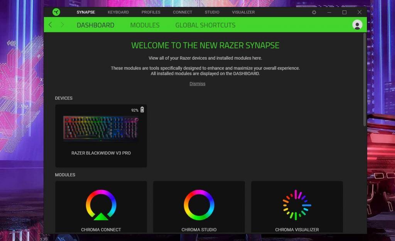Go to the Connect tab
The image size is (395, 241).
(182, 12)
